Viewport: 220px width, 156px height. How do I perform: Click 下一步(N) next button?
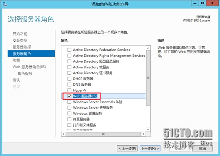click(150, 148)
